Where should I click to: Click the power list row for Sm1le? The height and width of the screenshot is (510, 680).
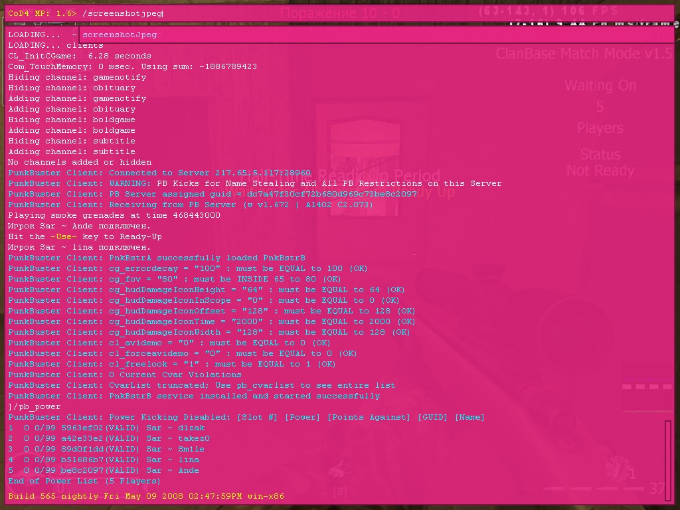click(x=106, y=450)
